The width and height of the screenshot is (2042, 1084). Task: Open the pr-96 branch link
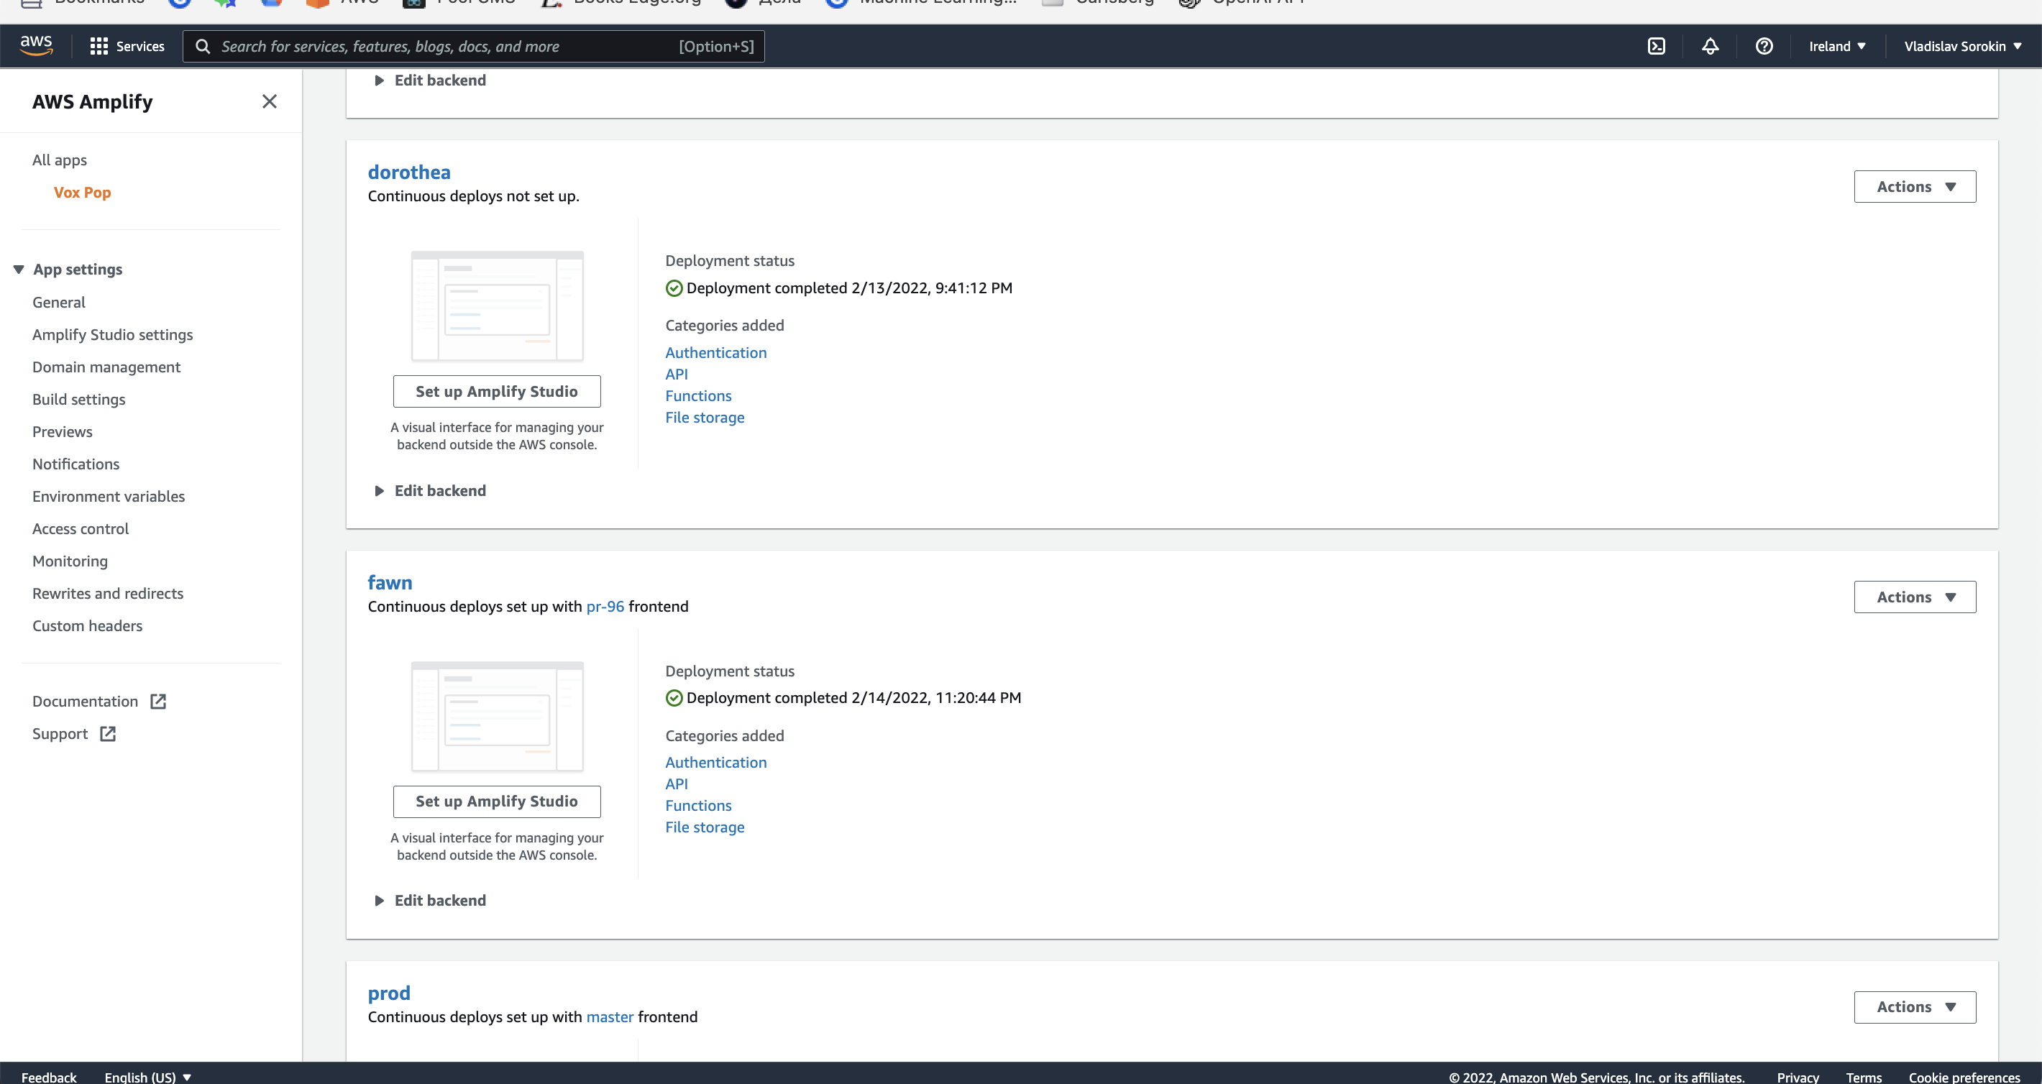pos(604,606)
